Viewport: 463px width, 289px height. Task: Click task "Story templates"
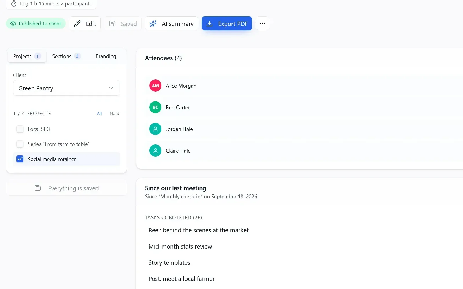pos(169,263)
